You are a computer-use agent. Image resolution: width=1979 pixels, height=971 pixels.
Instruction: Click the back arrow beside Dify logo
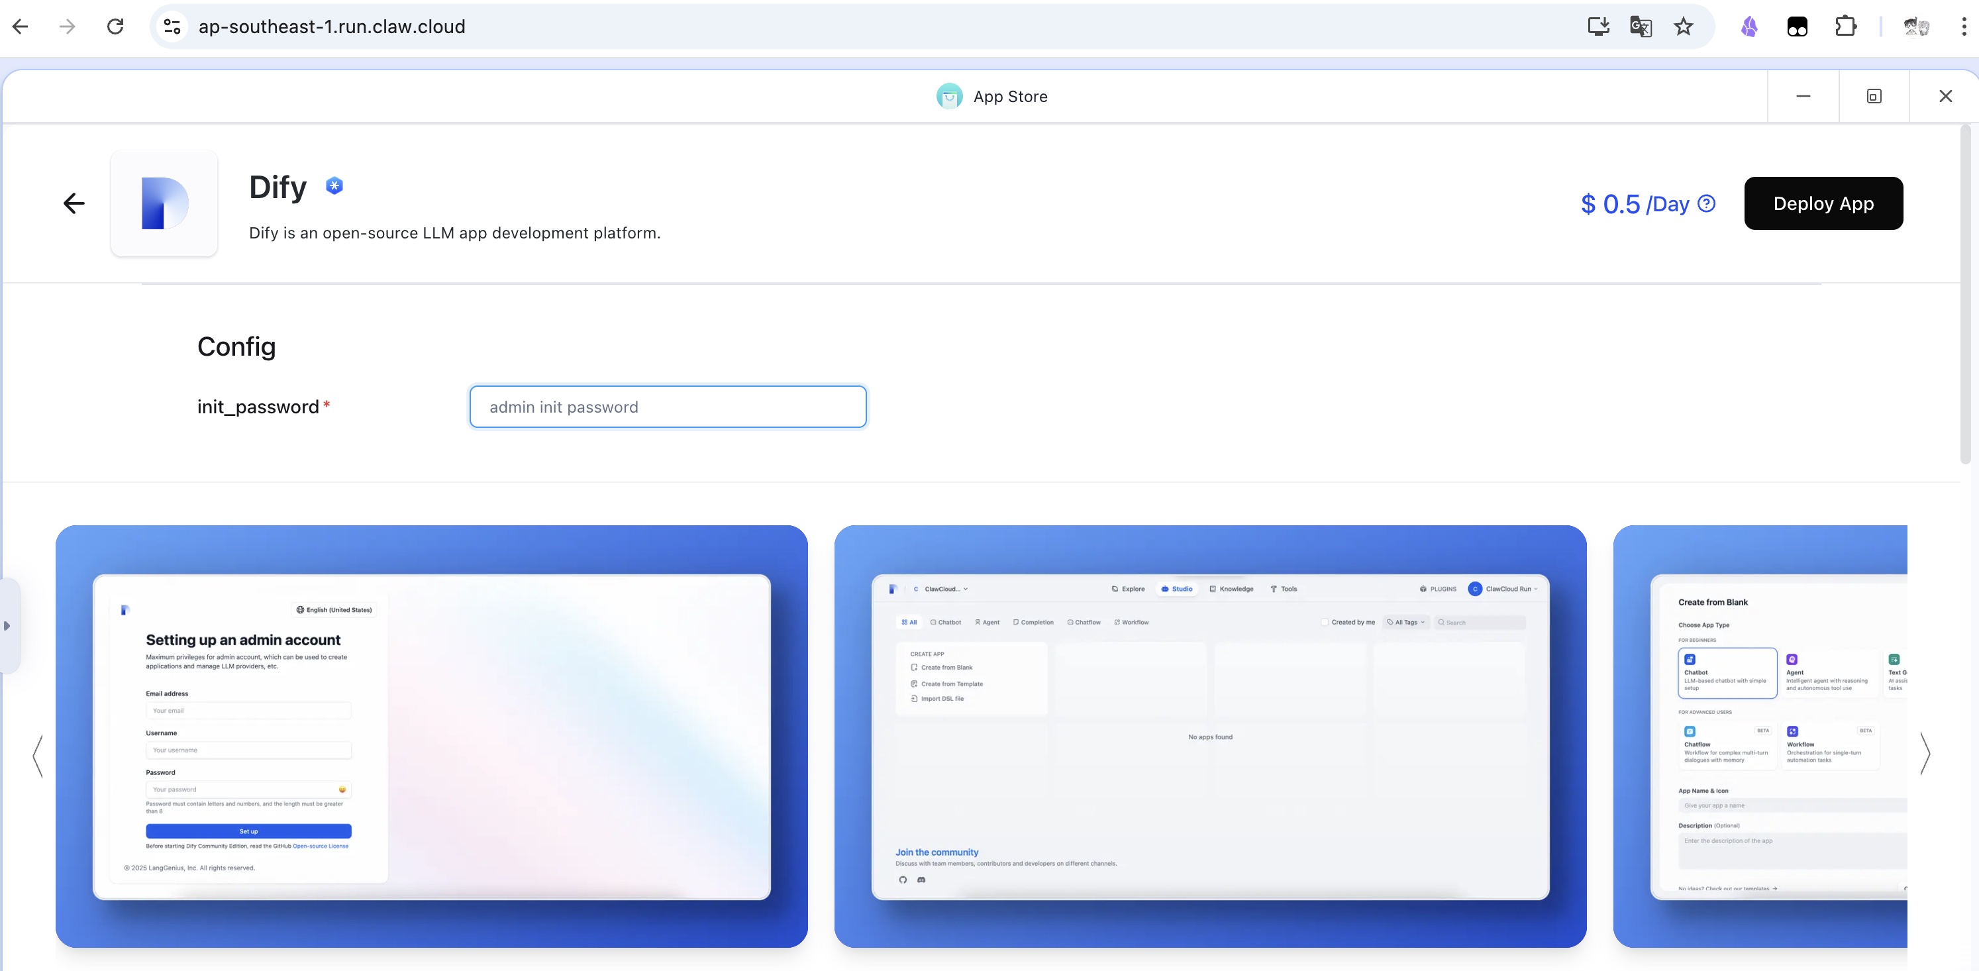(74, 203)
